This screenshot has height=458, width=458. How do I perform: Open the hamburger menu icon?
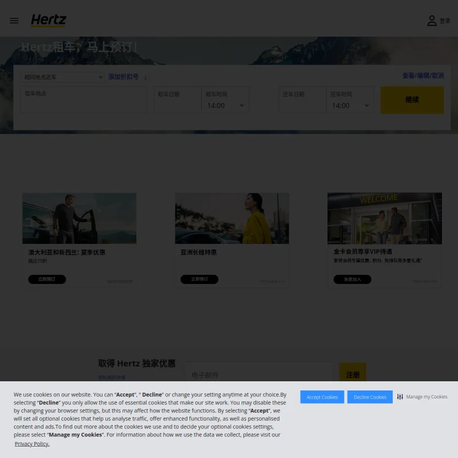[x=14, y=21]
